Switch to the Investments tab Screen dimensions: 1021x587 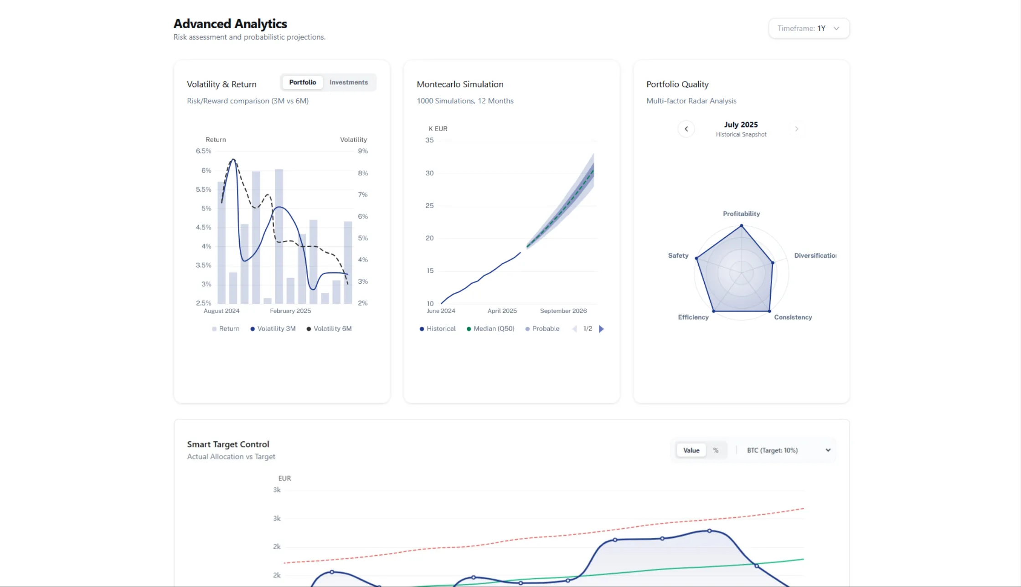(348, 82)
